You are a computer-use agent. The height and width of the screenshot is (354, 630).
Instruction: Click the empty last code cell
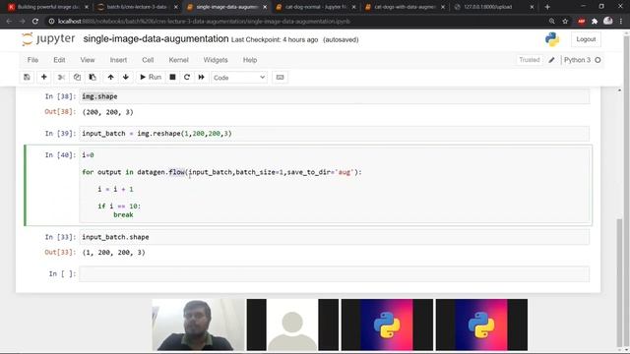click(335, 273)
